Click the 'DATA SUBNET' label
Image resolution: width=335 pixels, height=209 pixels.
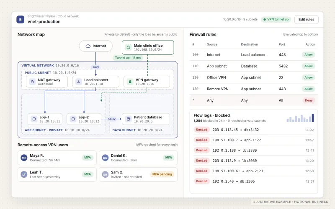tap(124, 130)
